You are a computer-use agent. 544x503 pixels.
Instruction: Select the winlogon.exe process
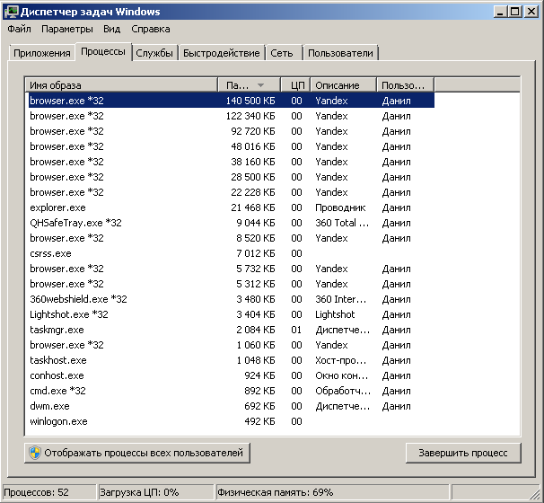(x=230, y=421)
